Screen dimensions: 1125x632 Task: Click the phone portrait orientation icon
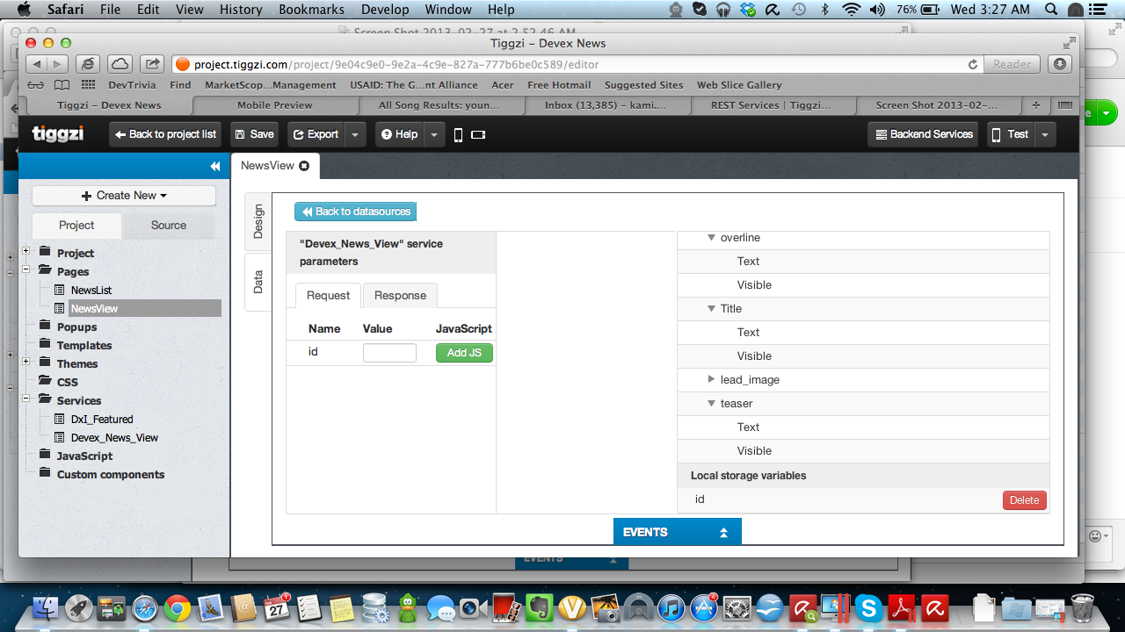[458, 134]
